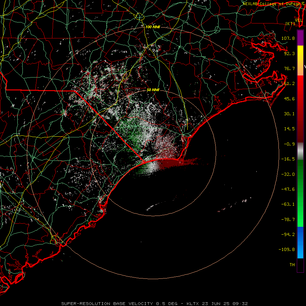This screenshot has height=306, width=306.
Task: Click the -32.0 velocity scale value
Action: (288, 174)
